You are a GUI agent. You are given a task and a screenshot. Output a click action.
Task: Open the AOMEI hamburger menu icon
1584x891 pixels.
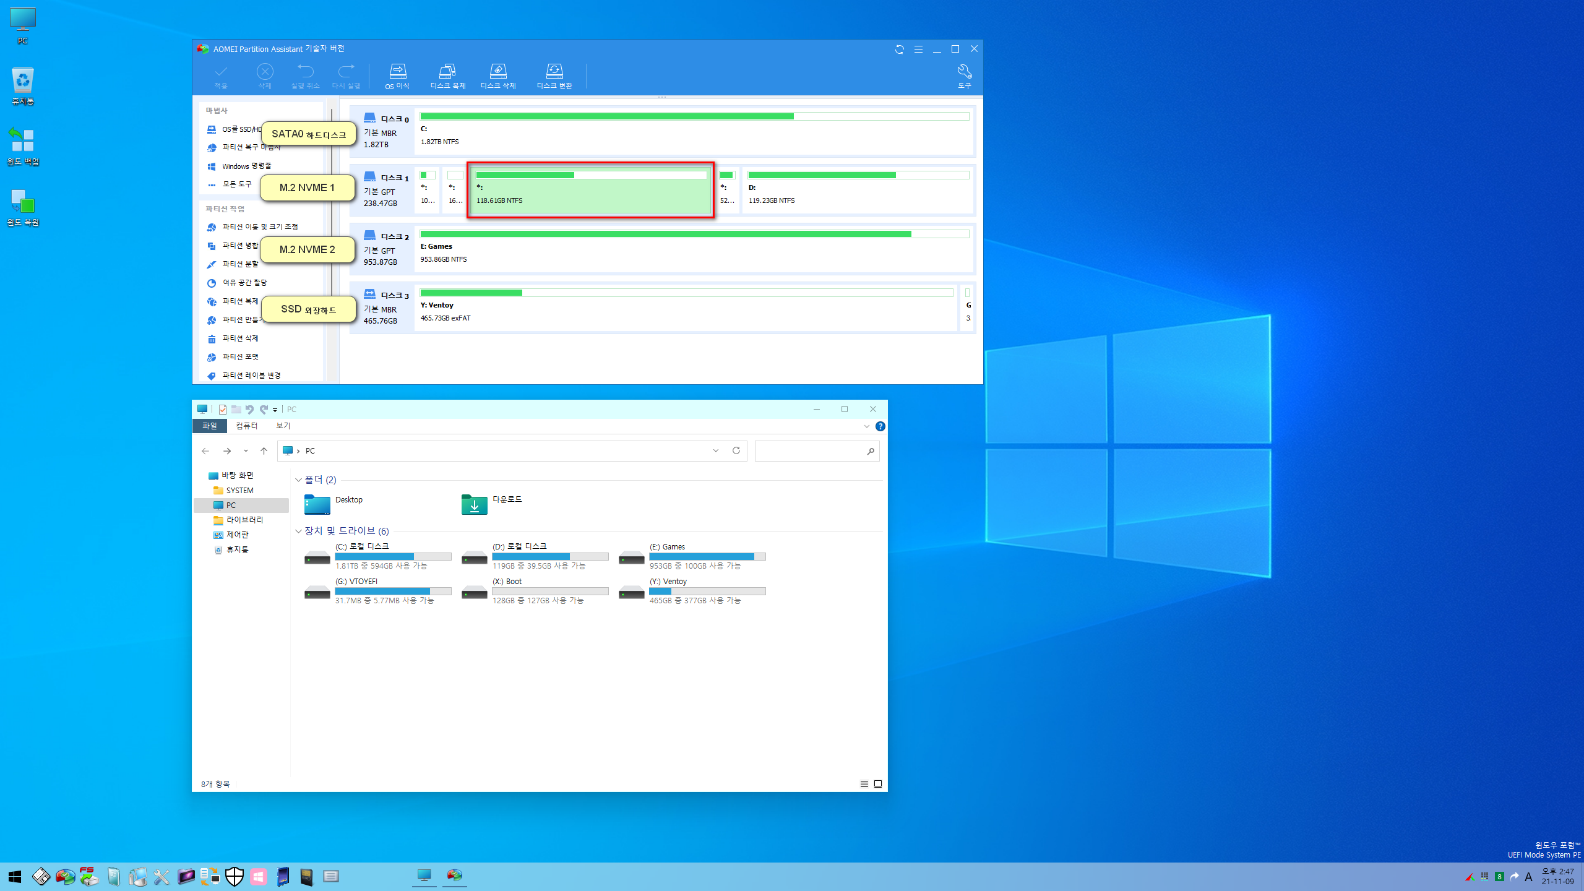918,49
